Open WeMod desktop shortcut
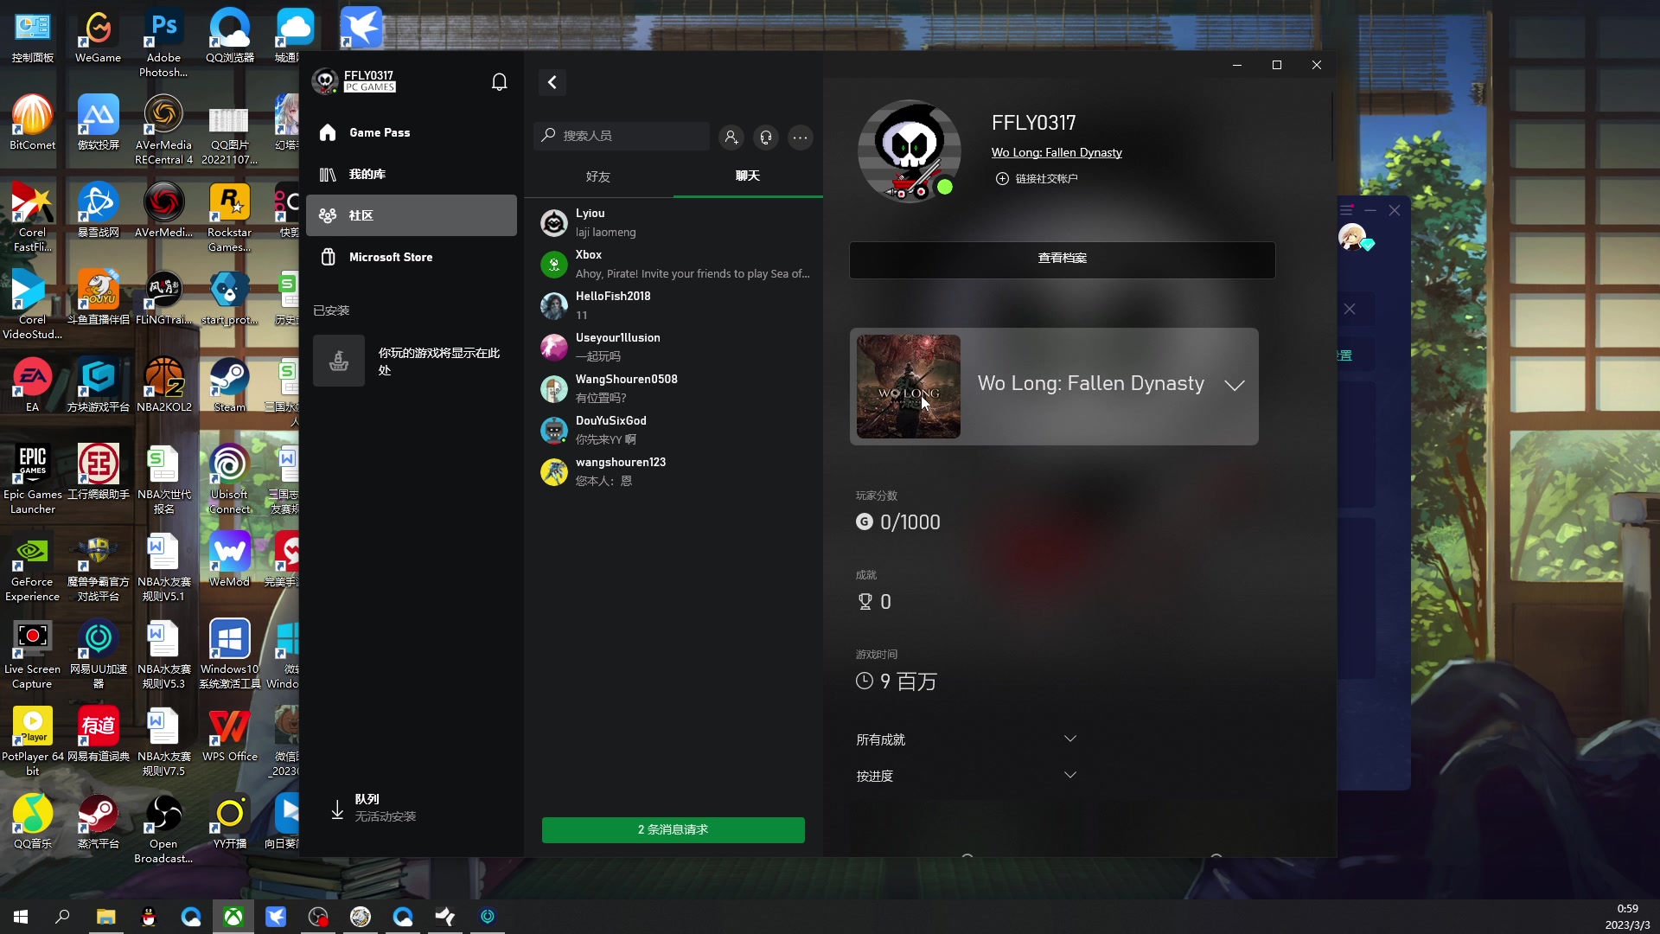The width and height of the screenshot is (1660, 934). click(230, 560)
